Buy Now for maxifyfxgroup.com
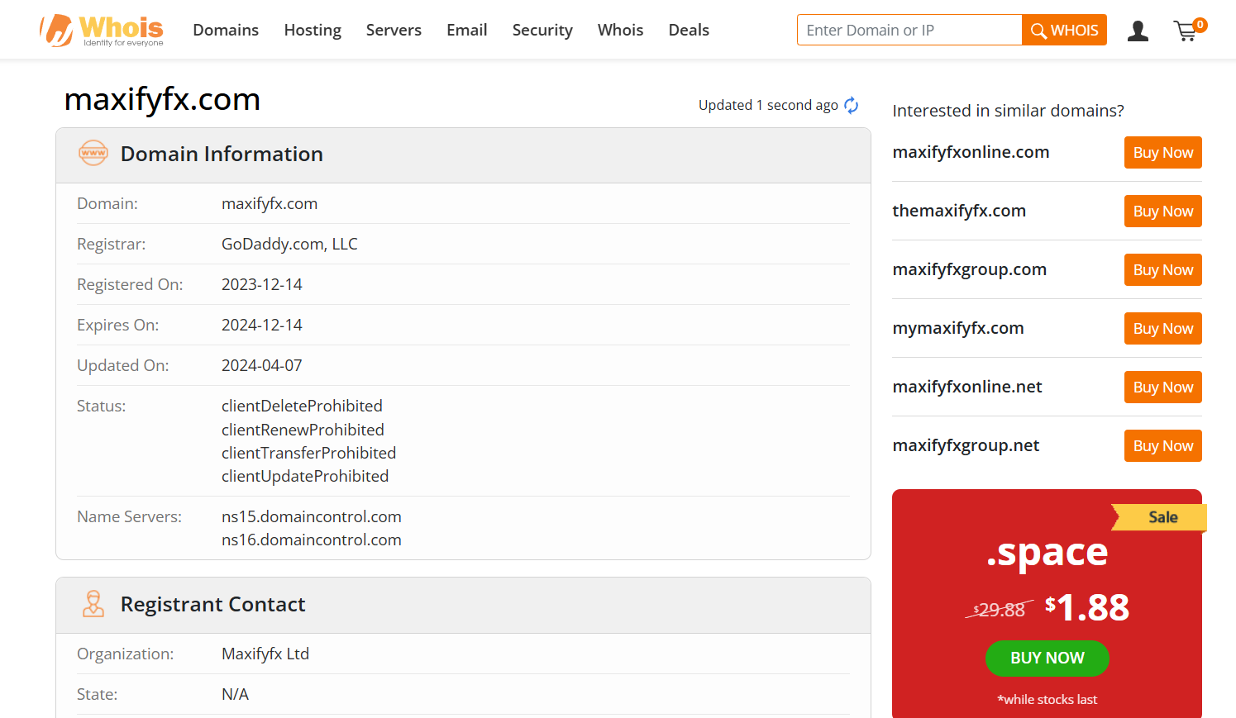 (x=1163, y=269)
